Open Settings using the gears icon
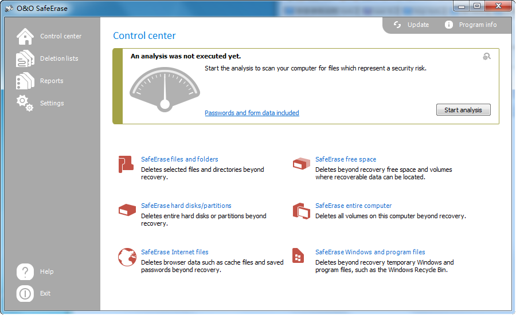The width and height of the screenshot is (516, 315). [x=25, y=103]
